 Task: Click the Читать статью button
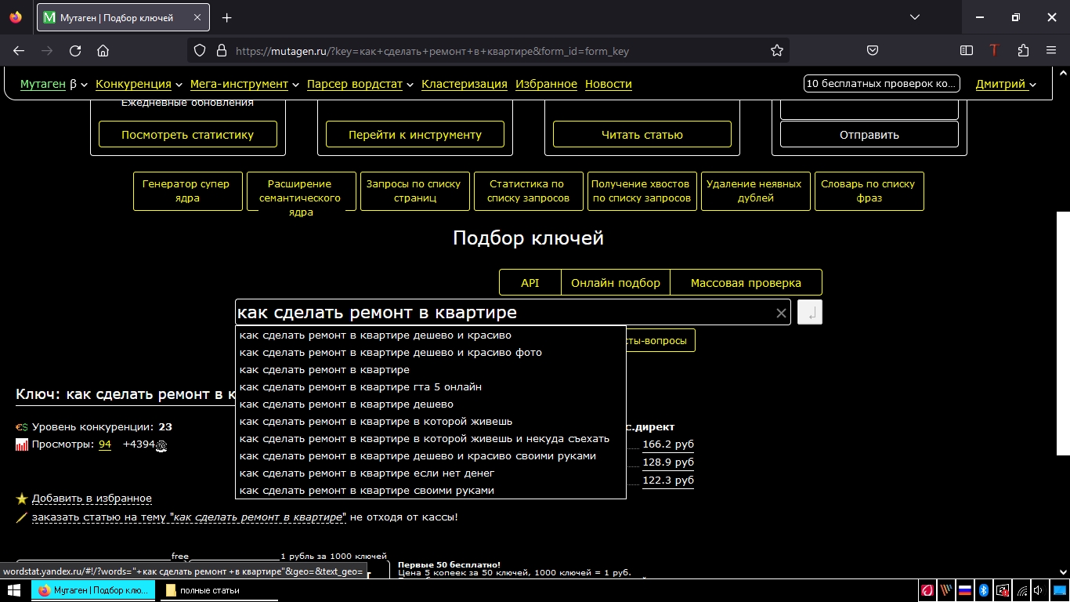642,135
